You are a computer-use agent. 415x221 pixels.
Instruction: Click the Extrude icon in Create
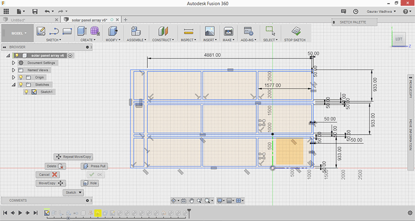[82, 31]
